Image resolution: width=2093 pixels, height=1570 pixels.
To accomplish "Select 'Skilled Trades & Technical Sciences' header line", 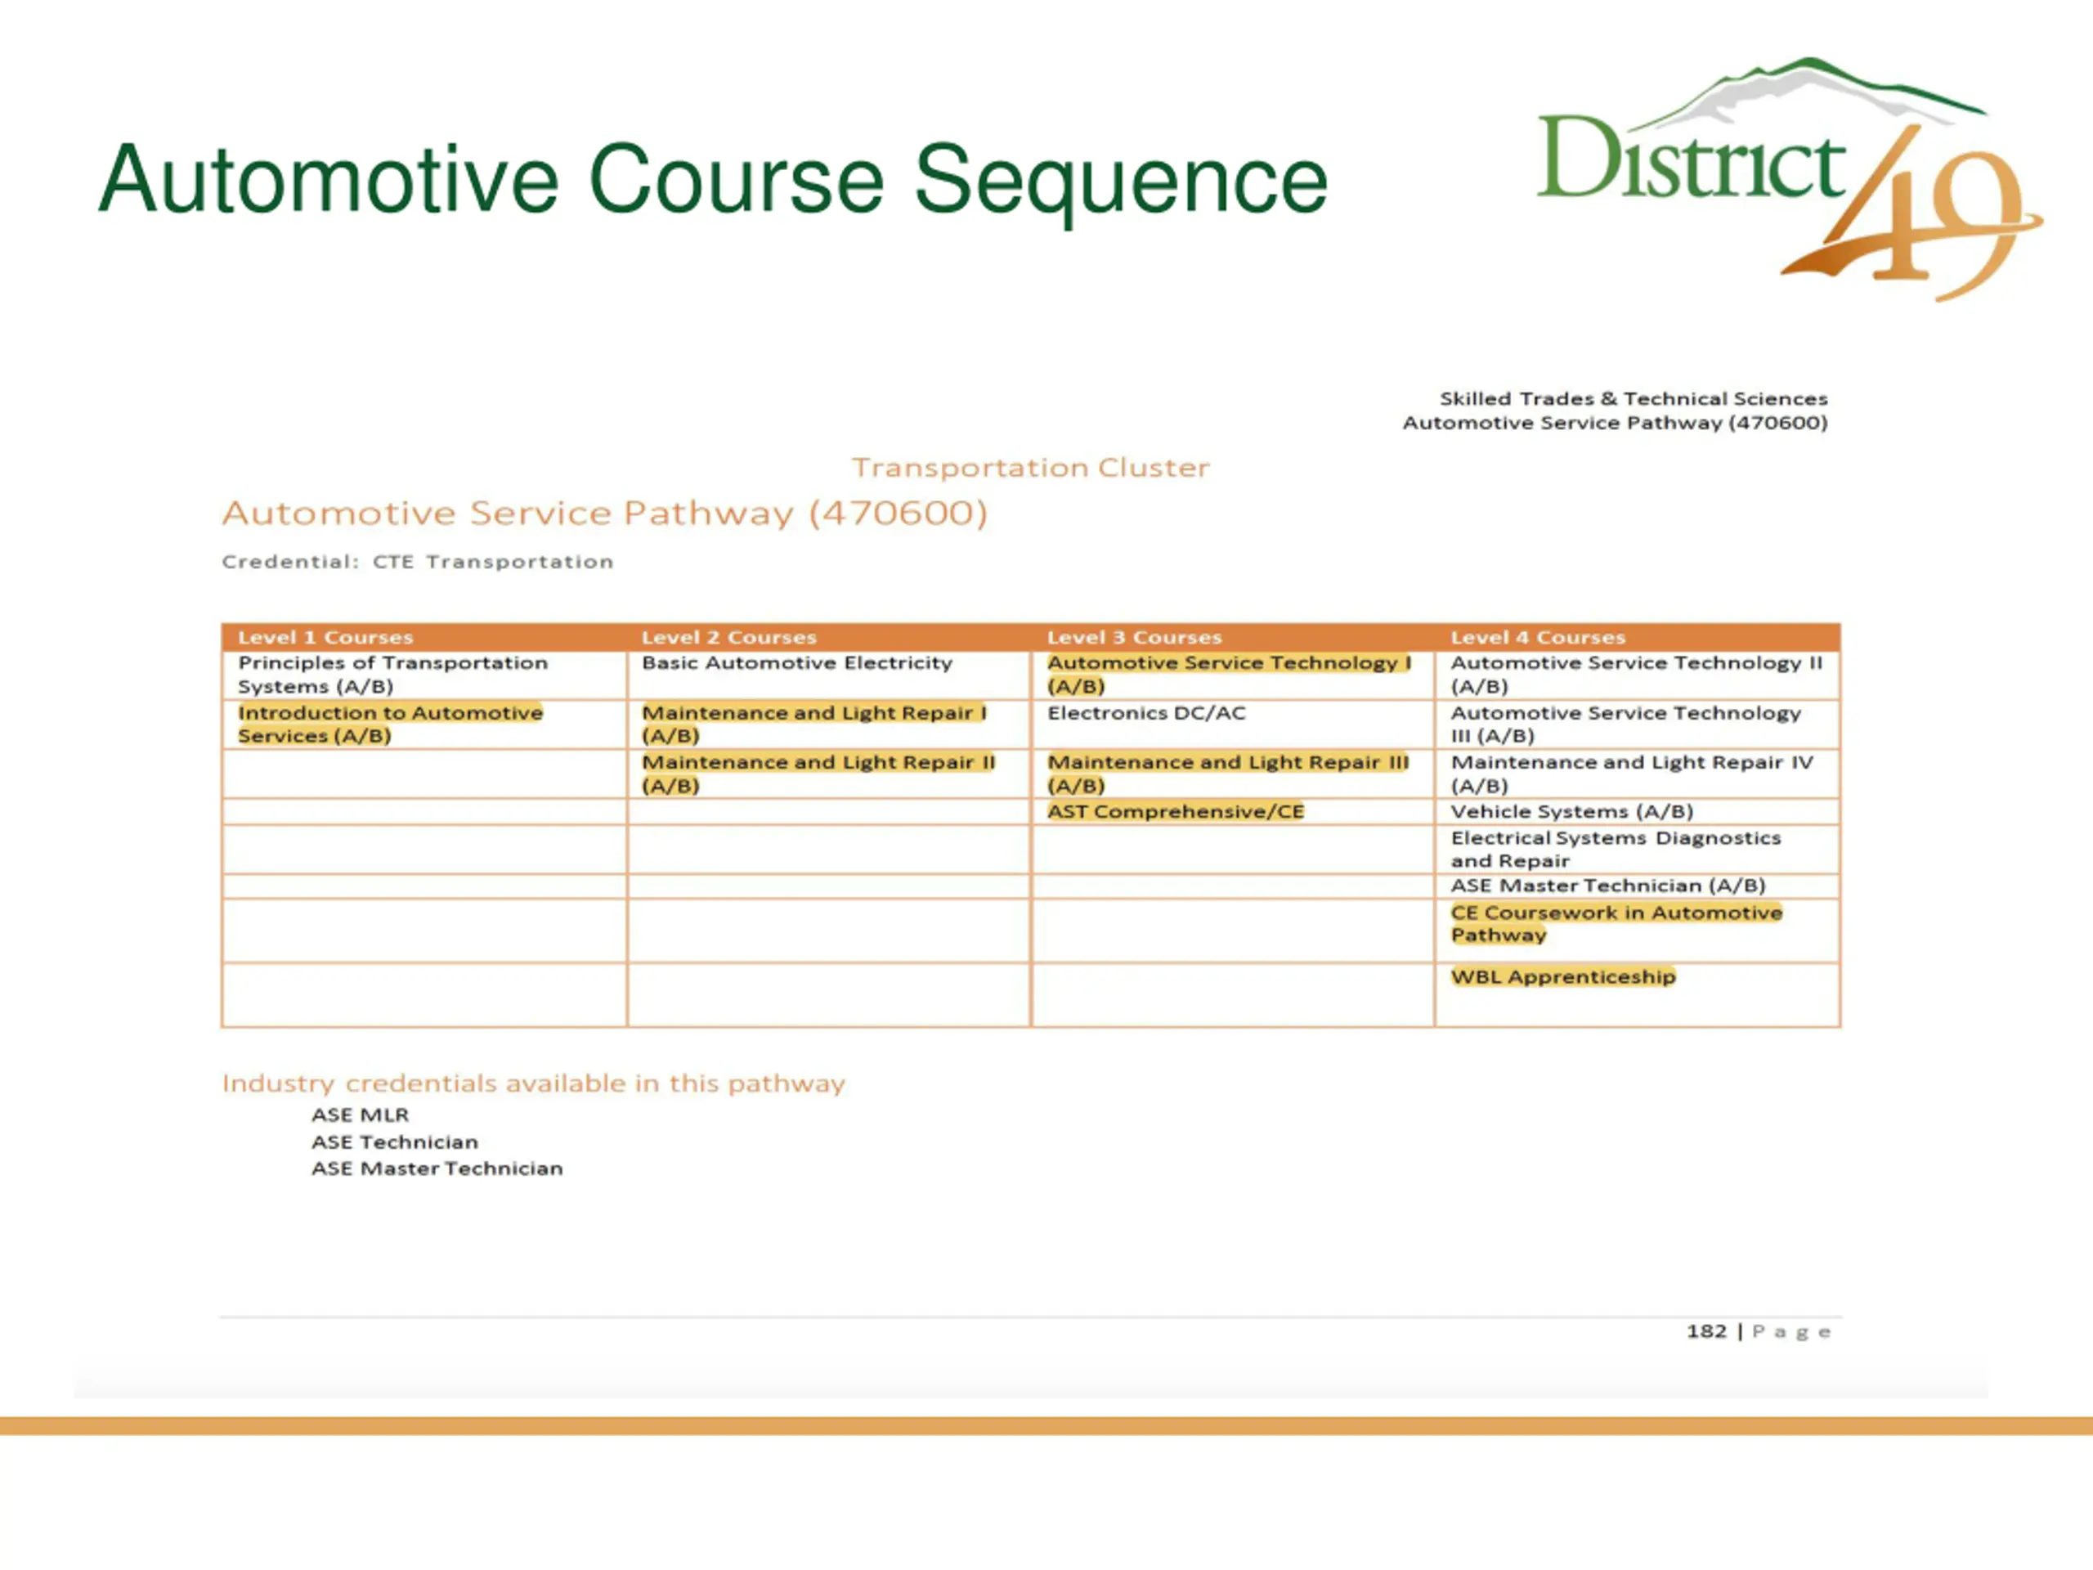I will pyautogui.click(x=1634, y=398).
